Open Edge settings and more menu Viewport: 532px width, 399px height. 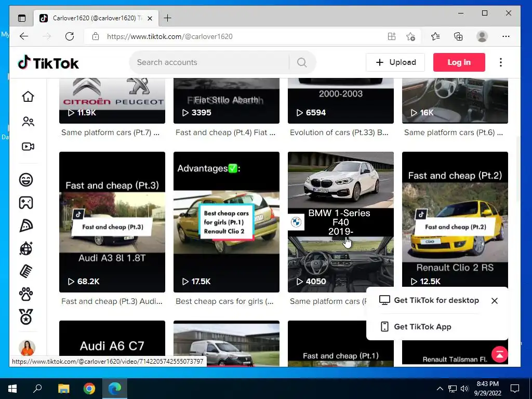506,36
